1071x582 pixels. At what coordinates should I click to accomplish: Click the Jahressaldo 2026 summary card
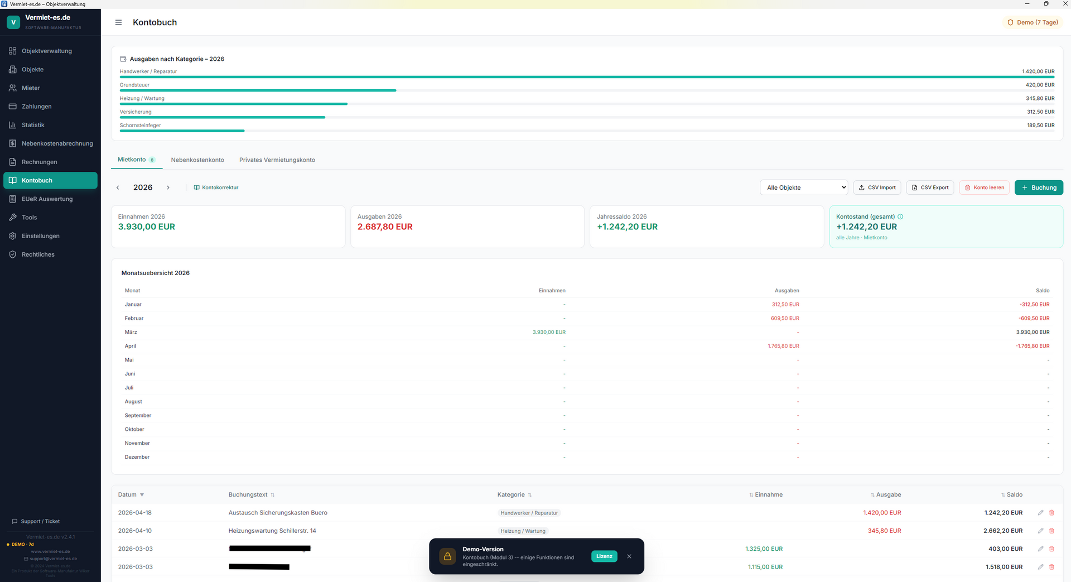pos(707,227)
